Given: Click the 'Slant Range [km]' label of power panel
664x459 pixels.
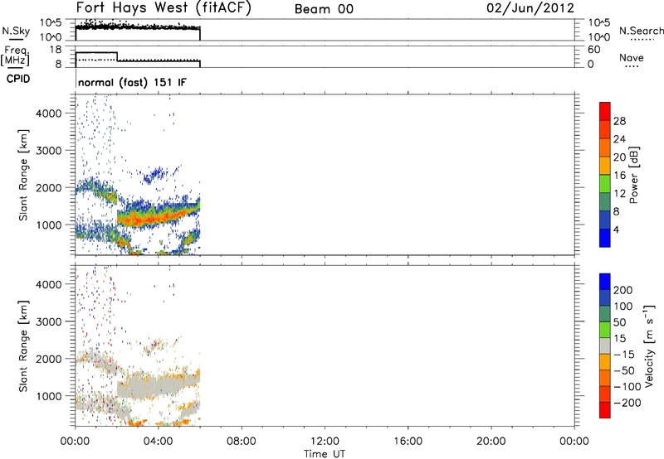Looking at the screenshot, I should coord(23,175).
